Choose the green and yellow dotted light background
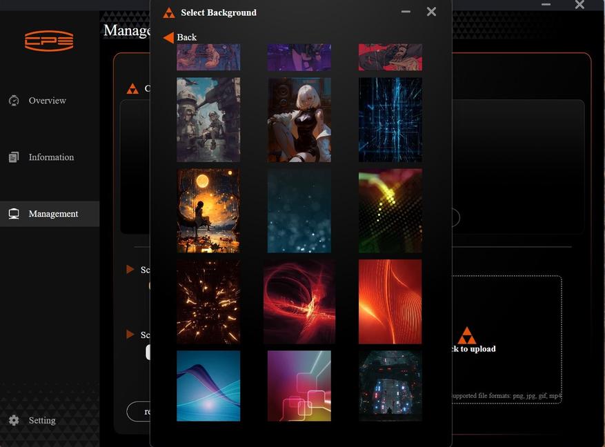 pos(390,210)
